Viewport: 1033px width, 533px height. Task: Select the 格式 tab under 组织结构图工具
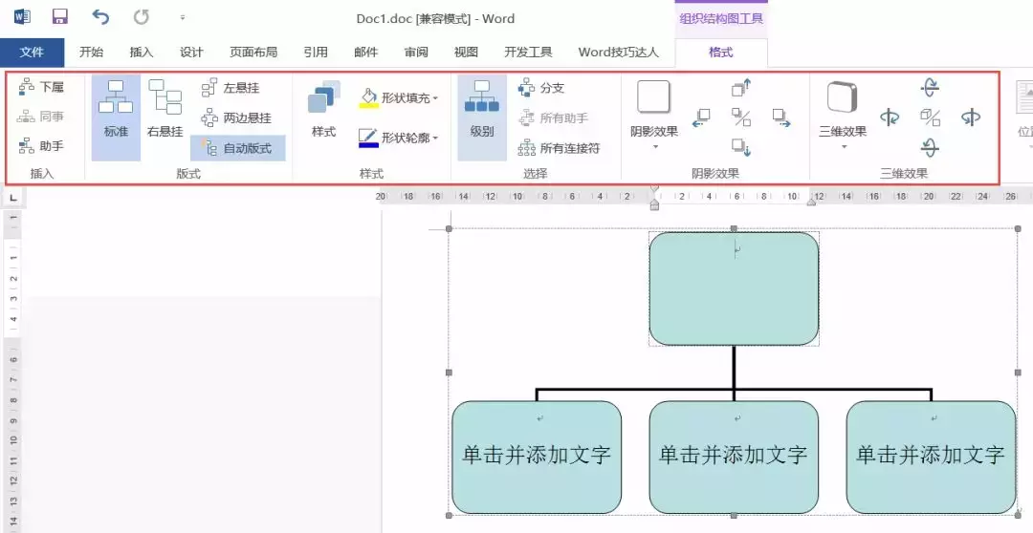click(x=721, y=53)
